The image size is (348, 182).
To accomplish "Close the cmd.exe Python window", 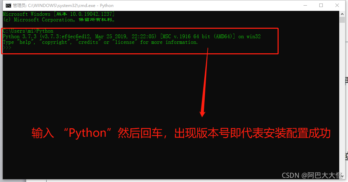I will (337, 5).
